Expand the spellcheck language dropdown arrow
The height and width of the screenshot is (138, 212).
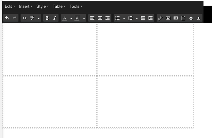(x=39, y=18)
